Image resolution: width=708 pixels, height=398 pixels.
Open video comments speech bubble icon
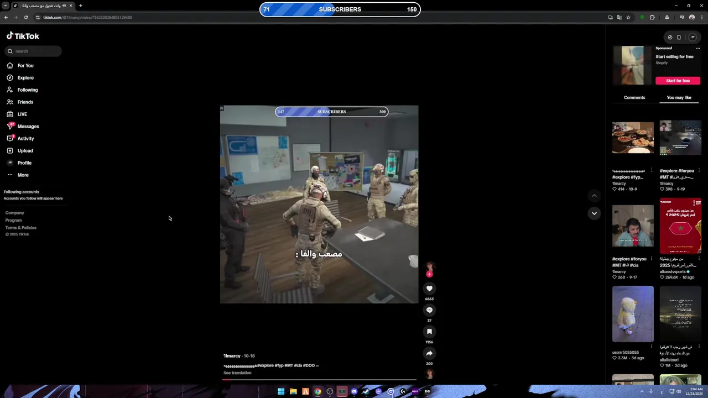pos(429,310)
